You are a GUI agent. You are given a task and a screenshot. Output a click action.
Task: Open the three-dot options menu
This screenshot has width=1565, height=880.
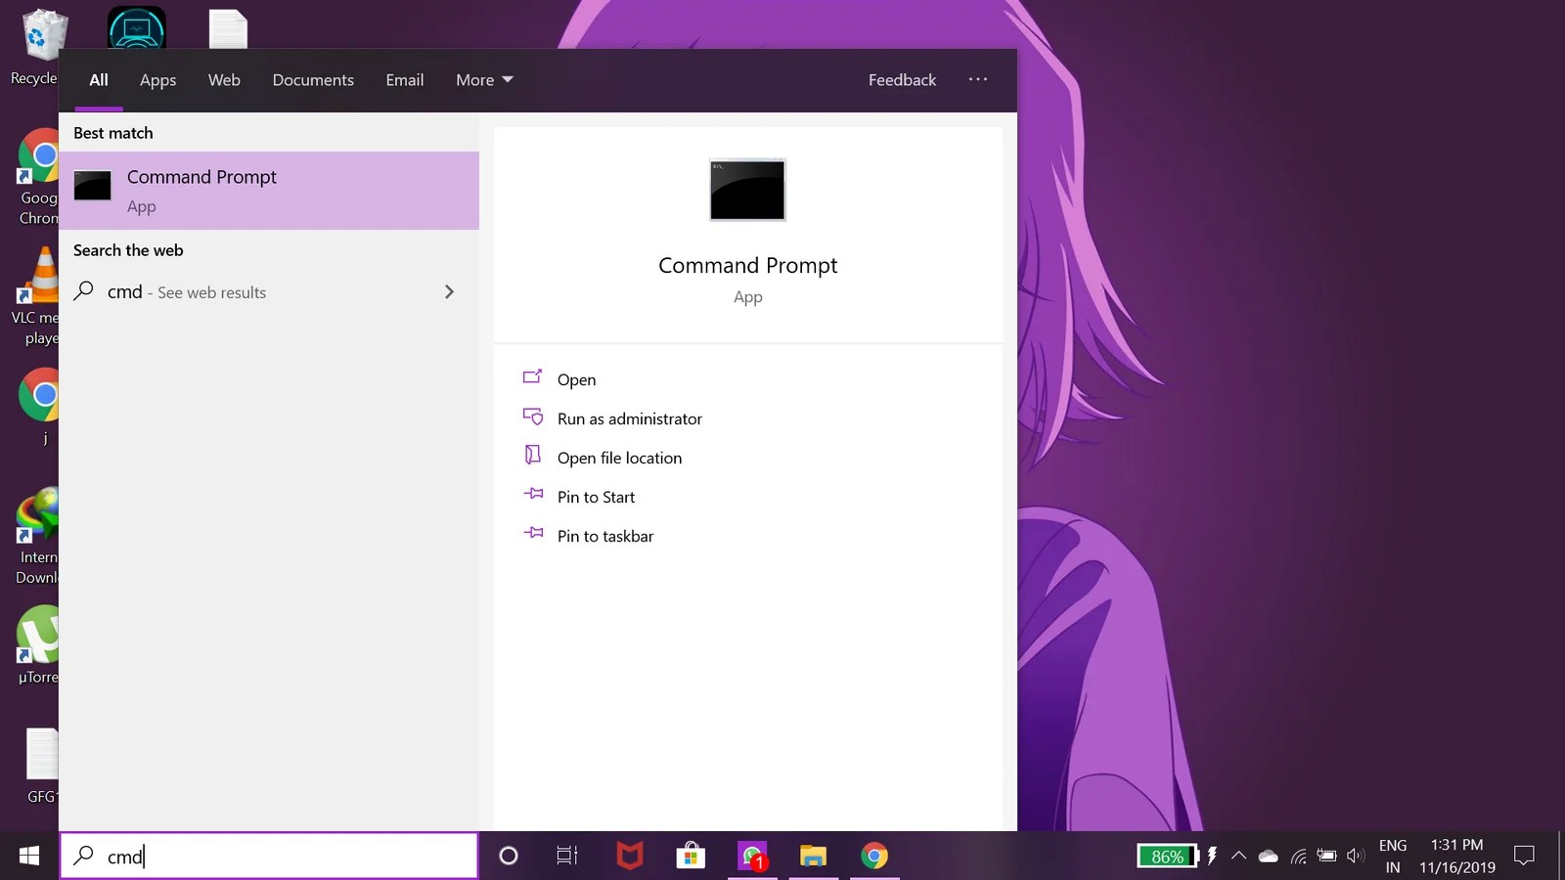978,79
